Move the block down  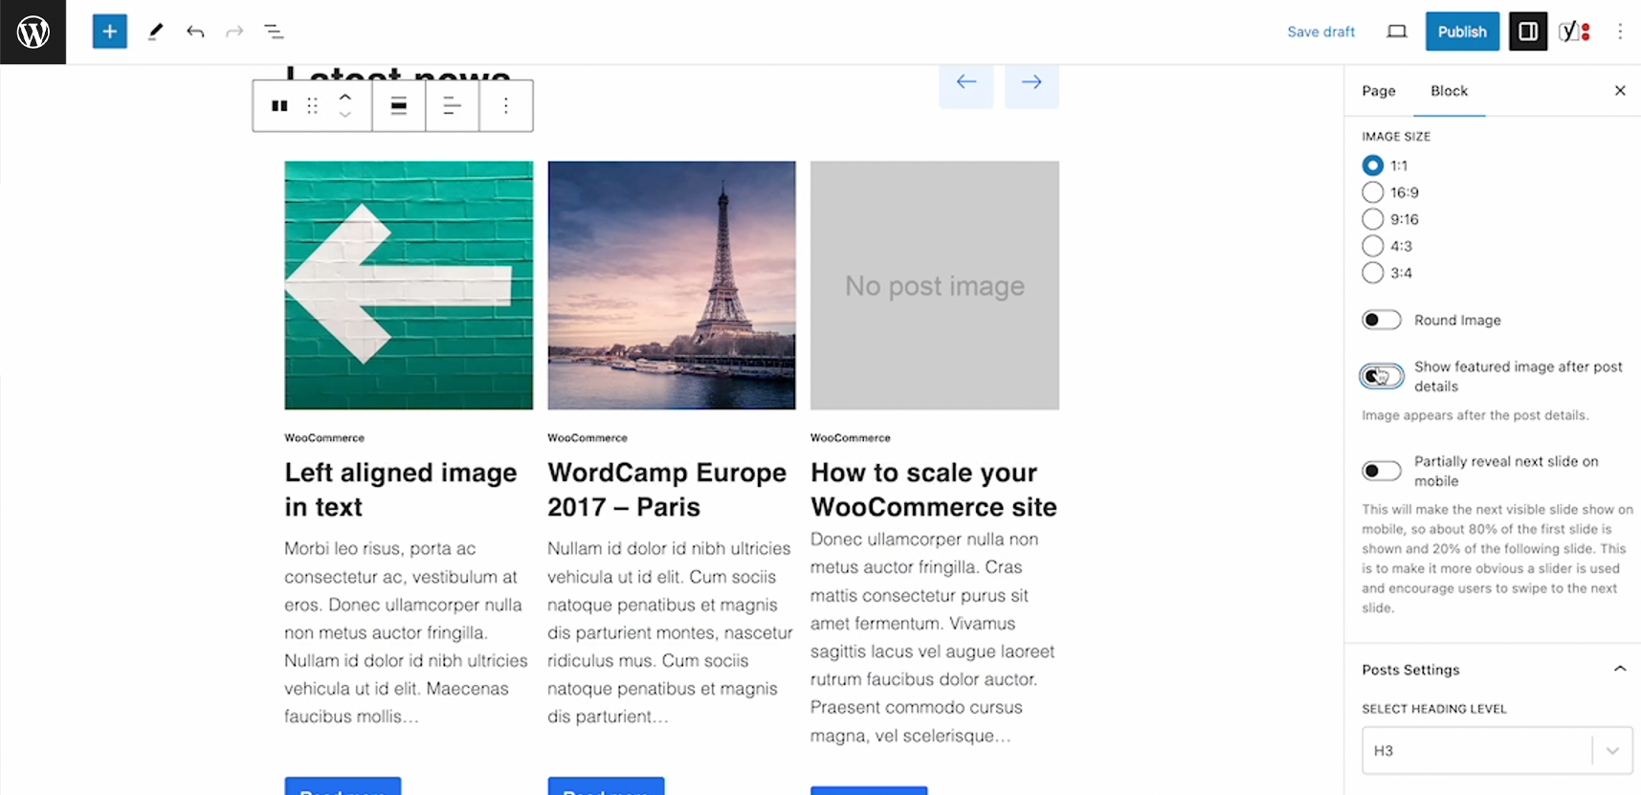click(345, 115)
